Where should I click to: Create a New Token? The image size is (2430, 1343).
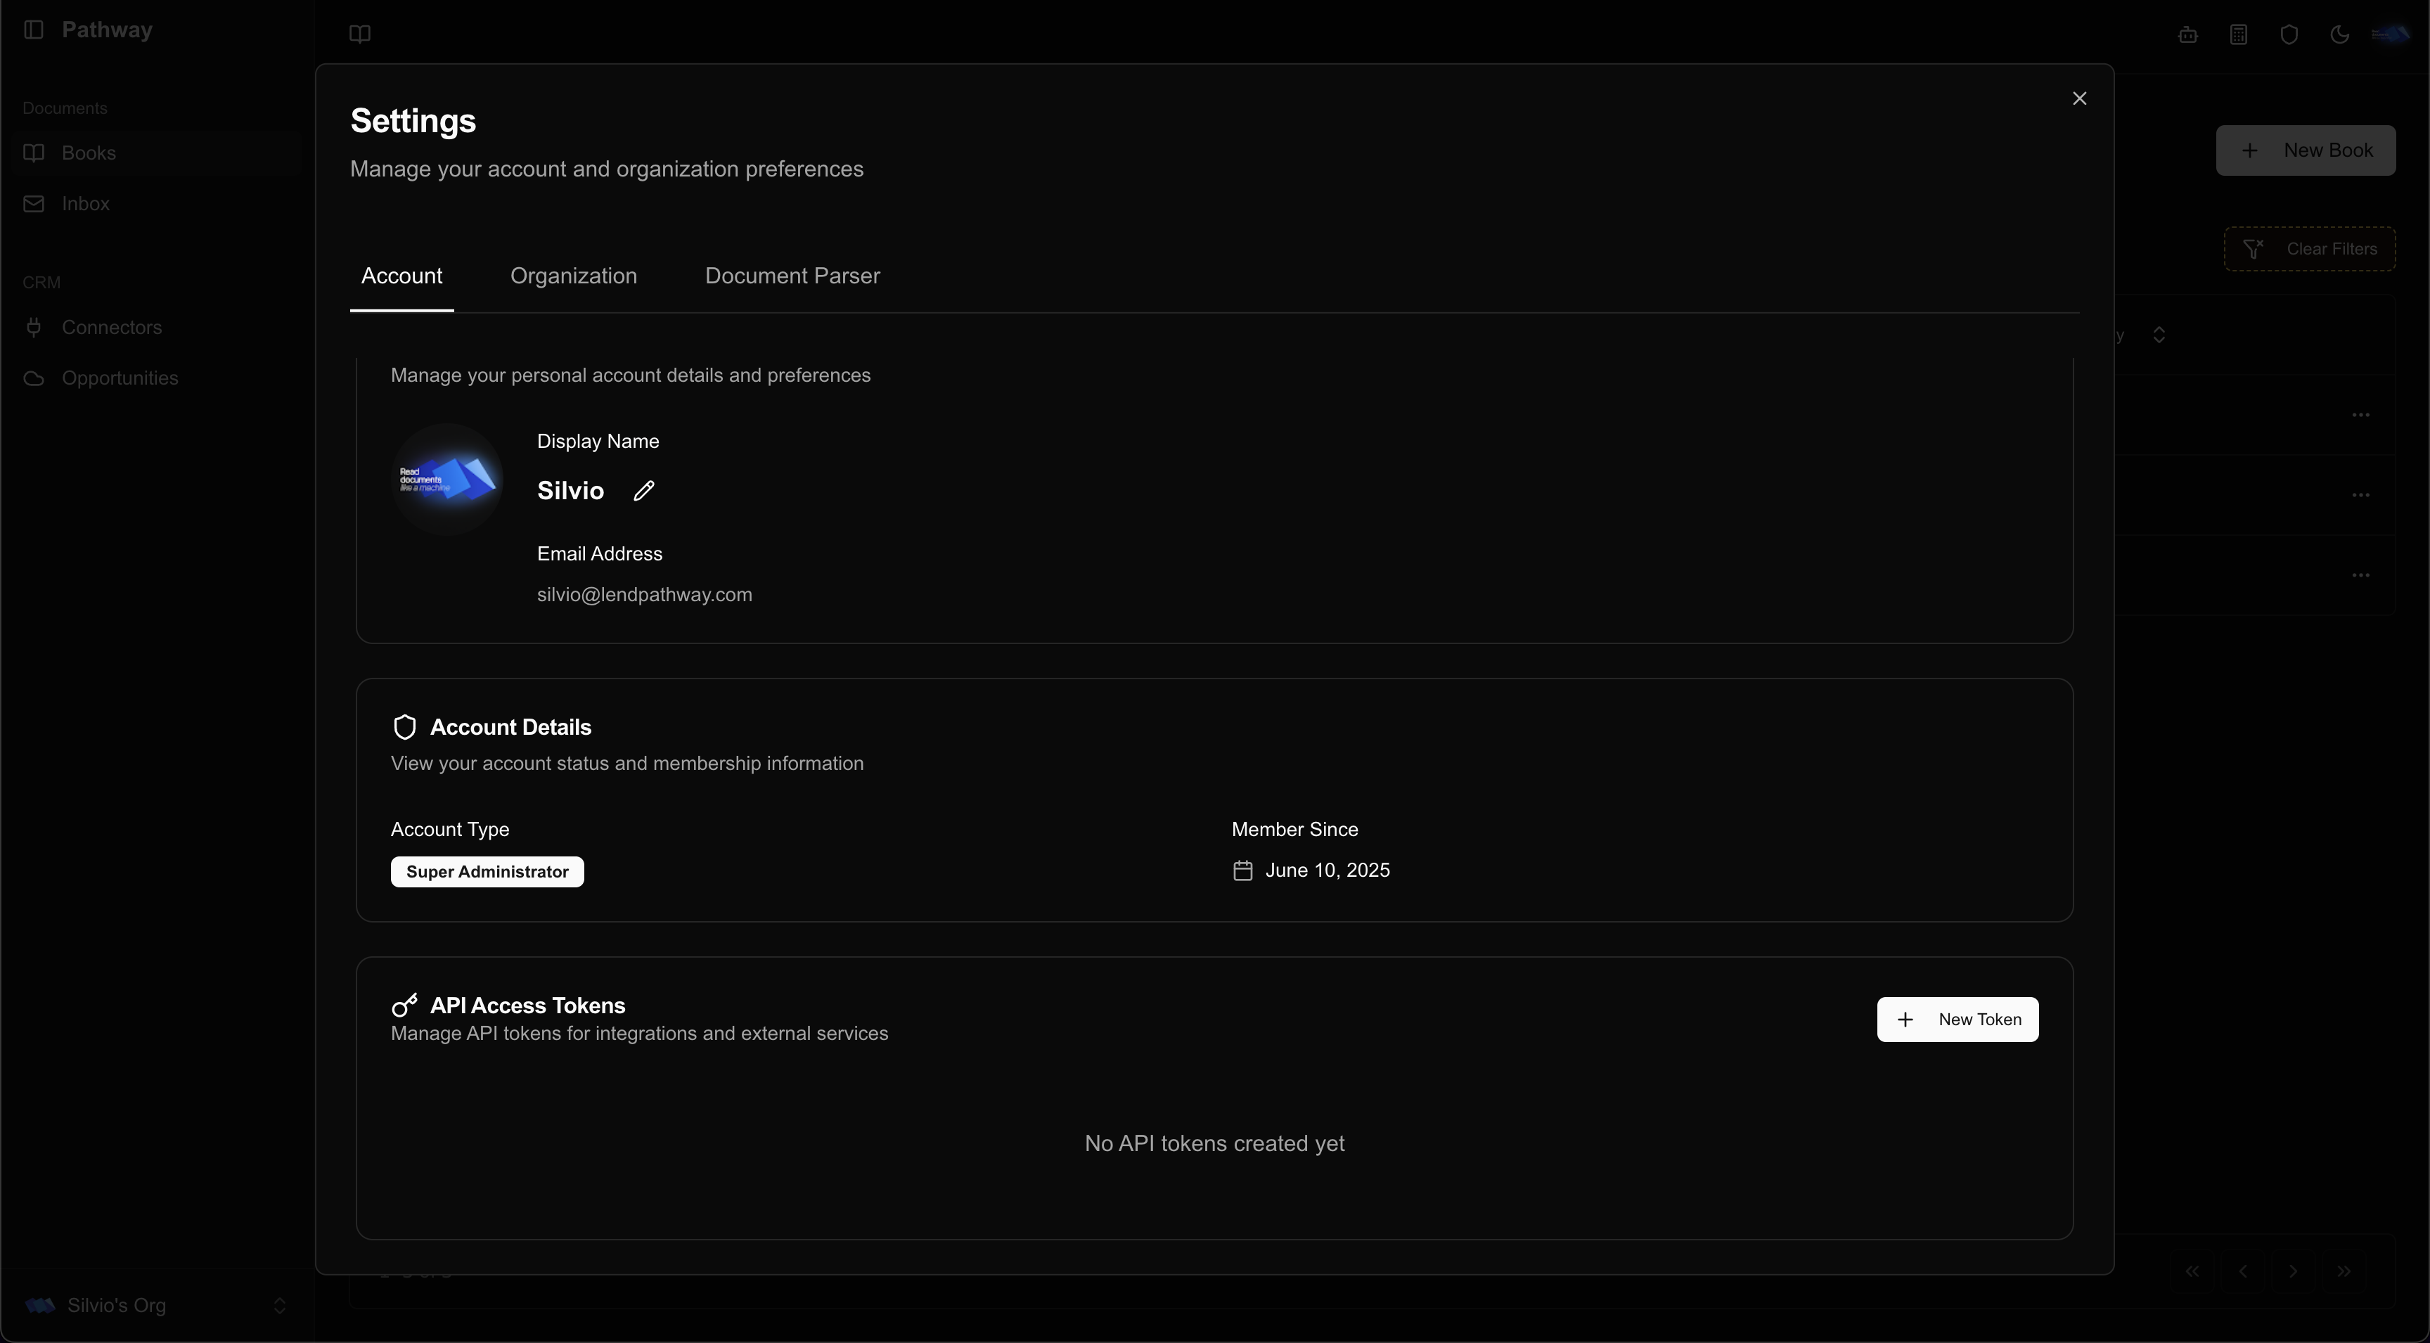(x=1957, y=1020)
